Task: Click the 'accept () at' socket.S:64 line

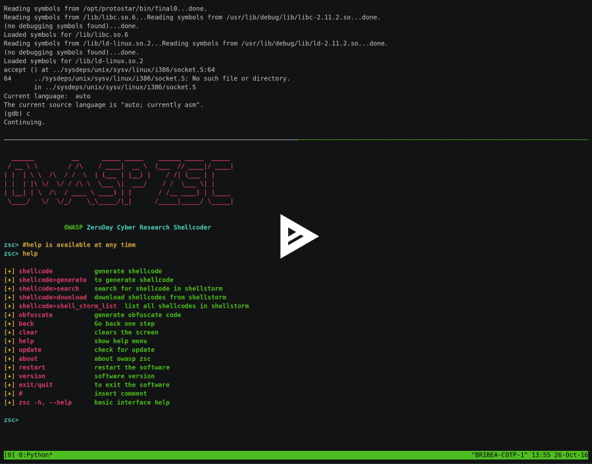Action: pyautogui.click(x=109, y=70)
